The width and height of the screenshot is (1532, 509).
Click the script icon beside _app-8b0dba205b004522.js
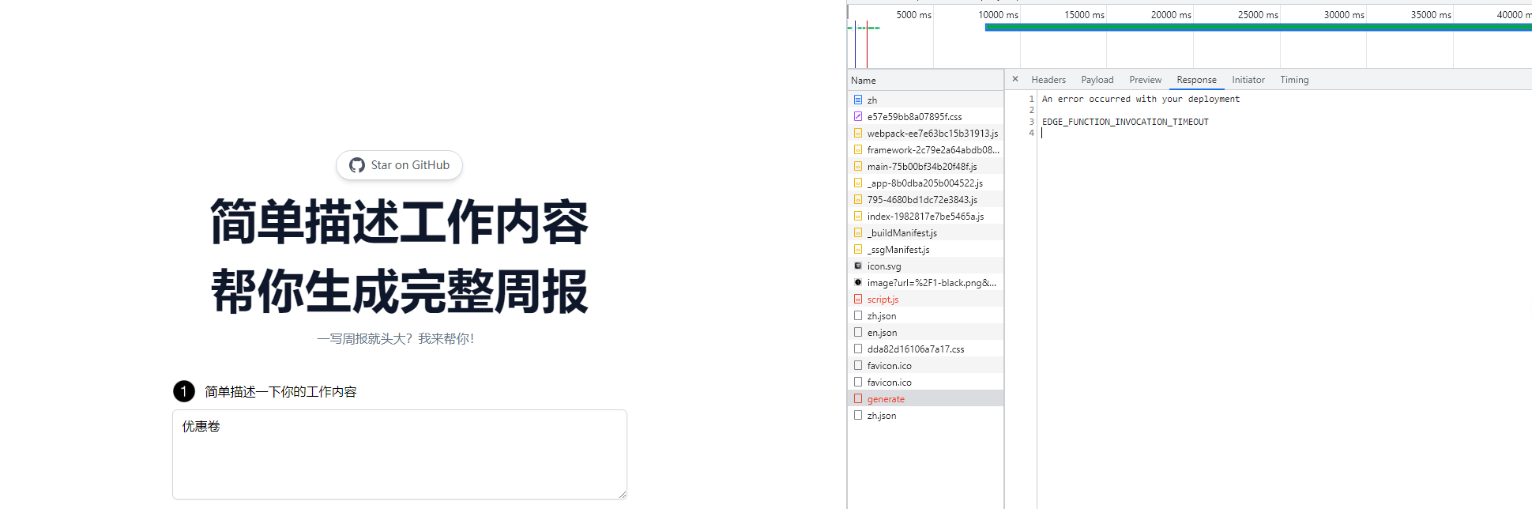tap(858, 183)
